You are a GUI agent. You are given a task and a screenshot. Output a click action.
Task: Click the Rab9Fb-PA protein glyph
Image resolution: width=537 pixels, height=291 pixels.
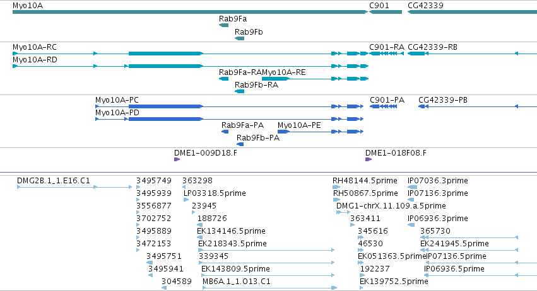[240, 144]
